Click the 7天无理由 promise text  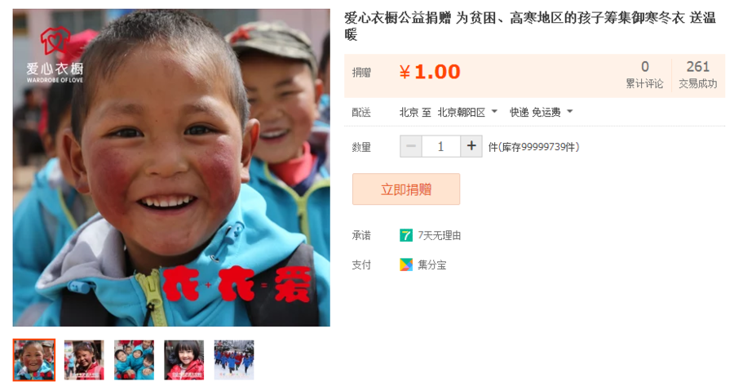[x=439, y=236]
